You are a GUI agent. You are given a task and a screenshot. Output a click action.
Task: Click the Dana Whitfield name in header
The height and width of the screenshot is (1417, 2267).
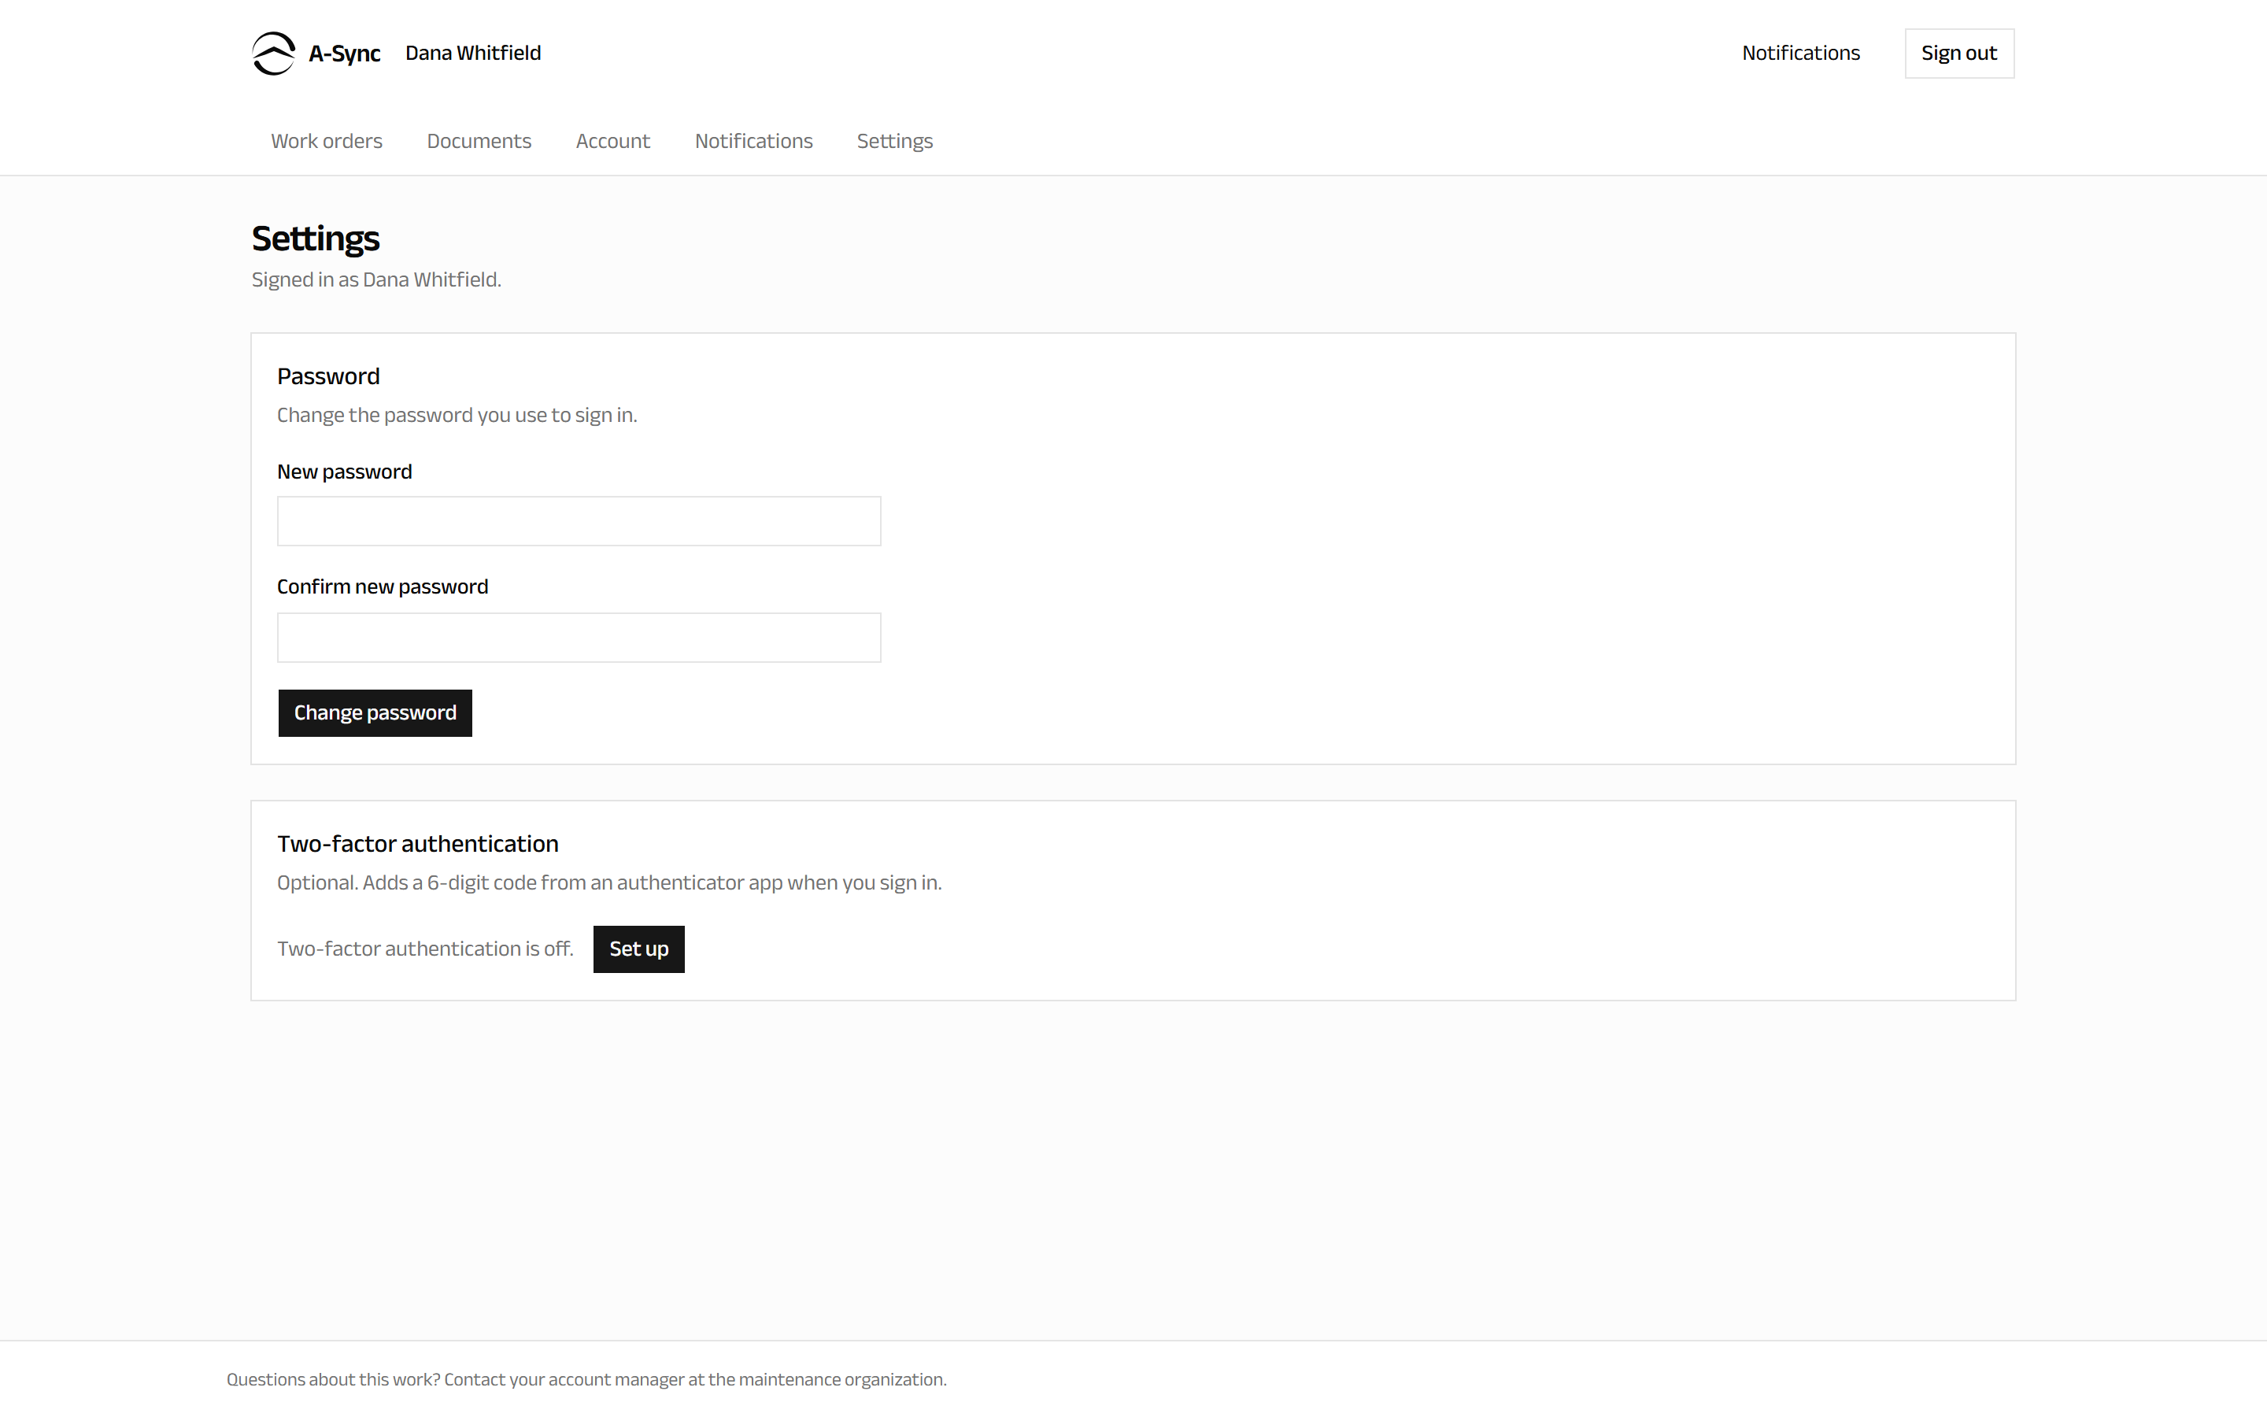click(473, 54)
